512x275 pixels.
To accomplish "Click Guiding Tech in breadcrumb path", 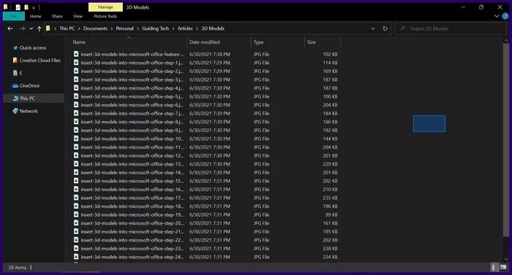I will click(x=155, y=28).
